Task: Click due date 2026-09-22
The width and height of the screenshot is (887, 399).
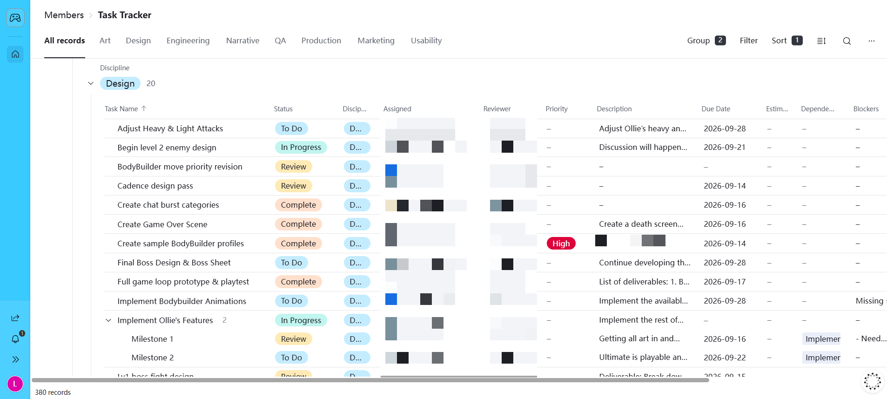Action: 725,358
